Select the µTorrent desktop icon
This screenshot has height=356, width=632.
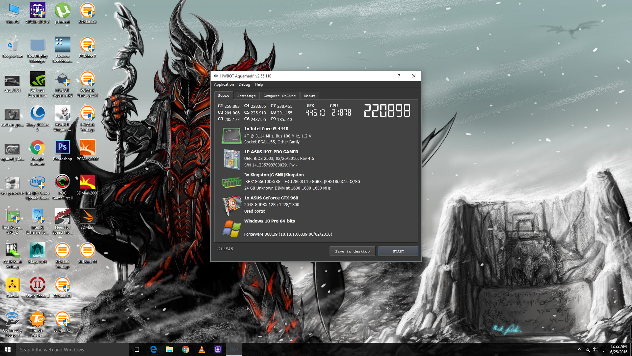(63, 14)
